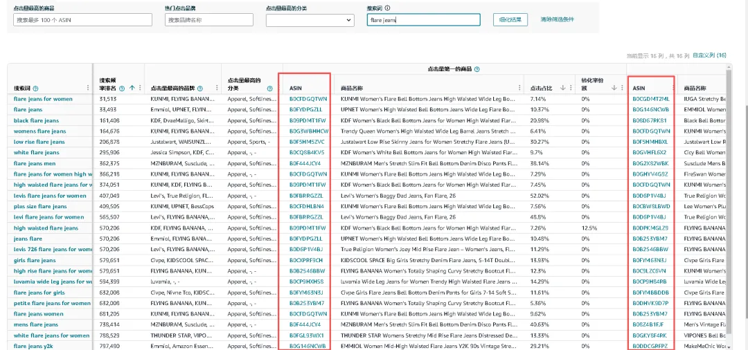Click the 清除筛选条件 link

point(557,19)
